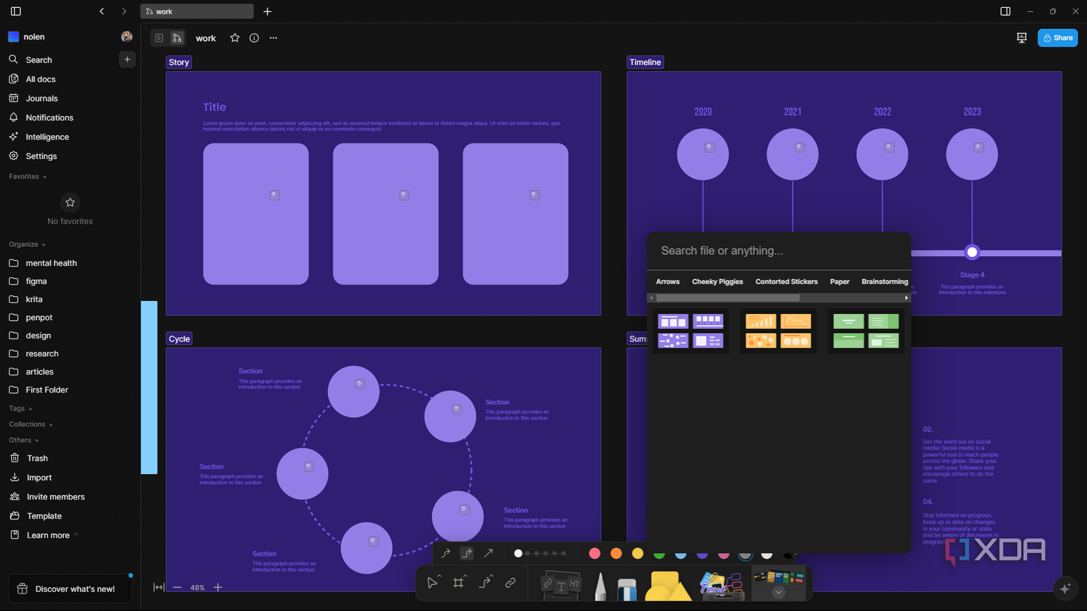Open Invite members from the sidebar
Screen dimensions: 1087x611
55,496
